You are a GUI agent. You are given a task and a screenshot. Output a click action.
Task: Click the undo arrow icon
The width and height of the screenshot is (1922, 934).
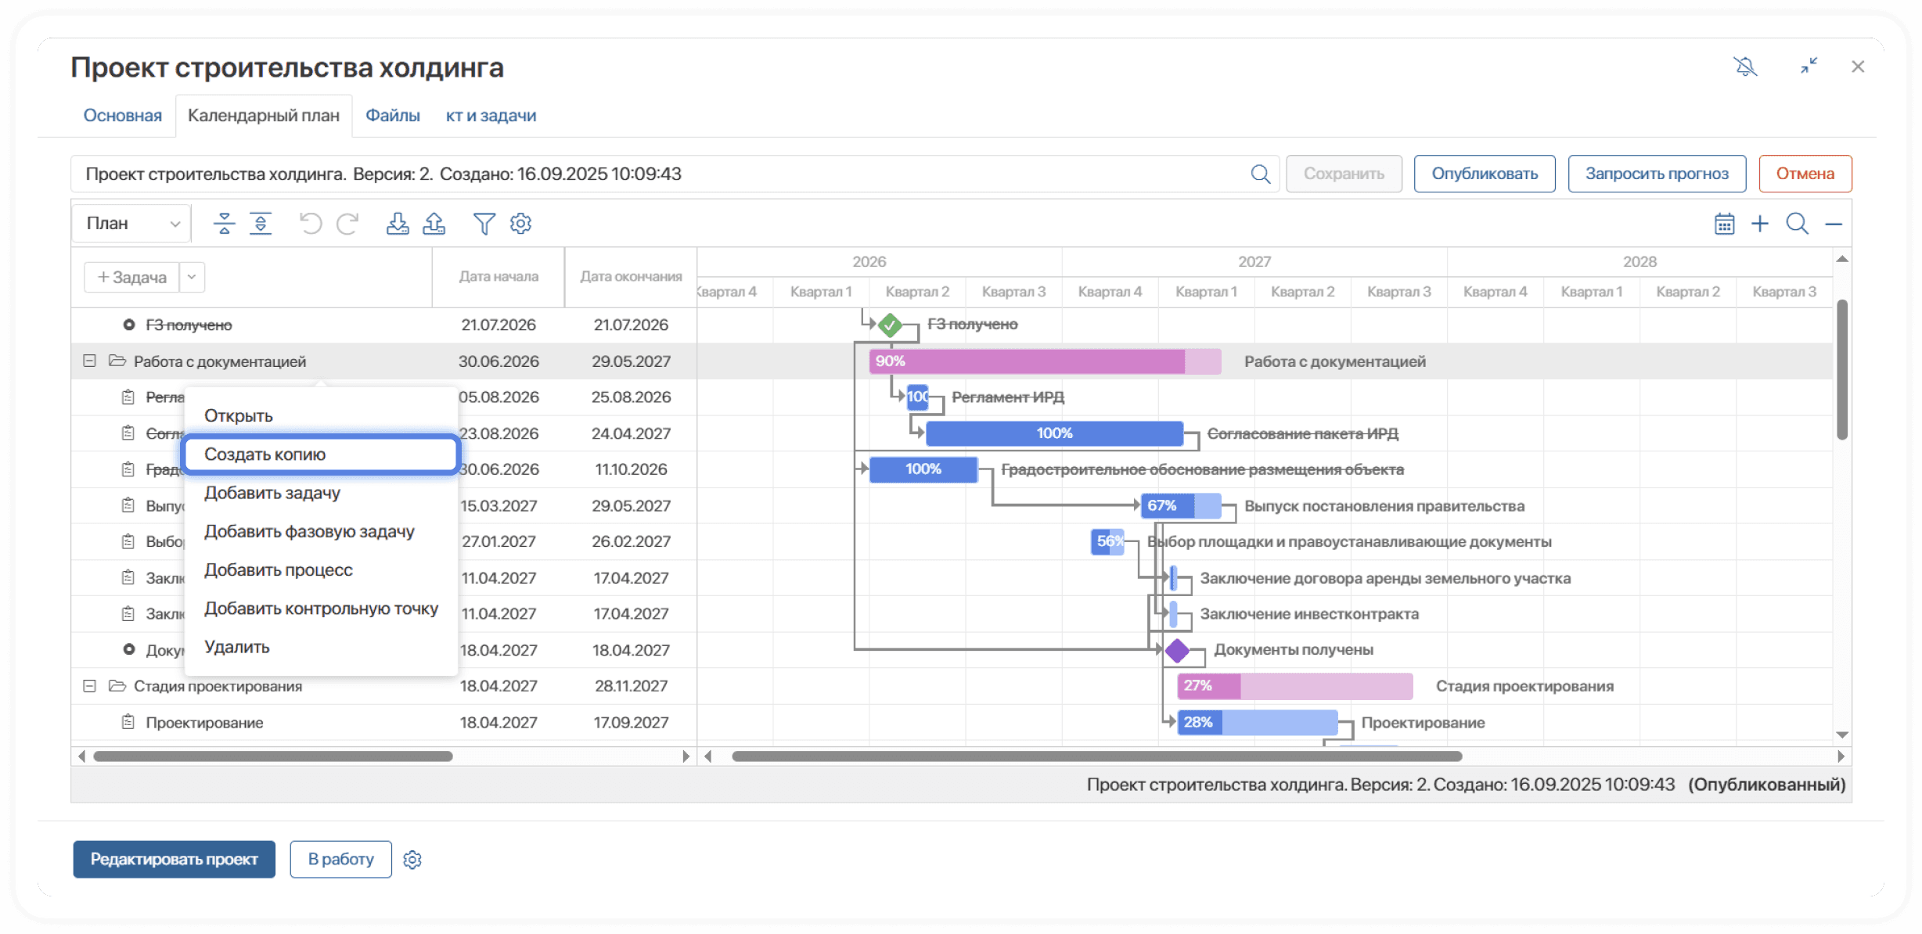[311, 224]
